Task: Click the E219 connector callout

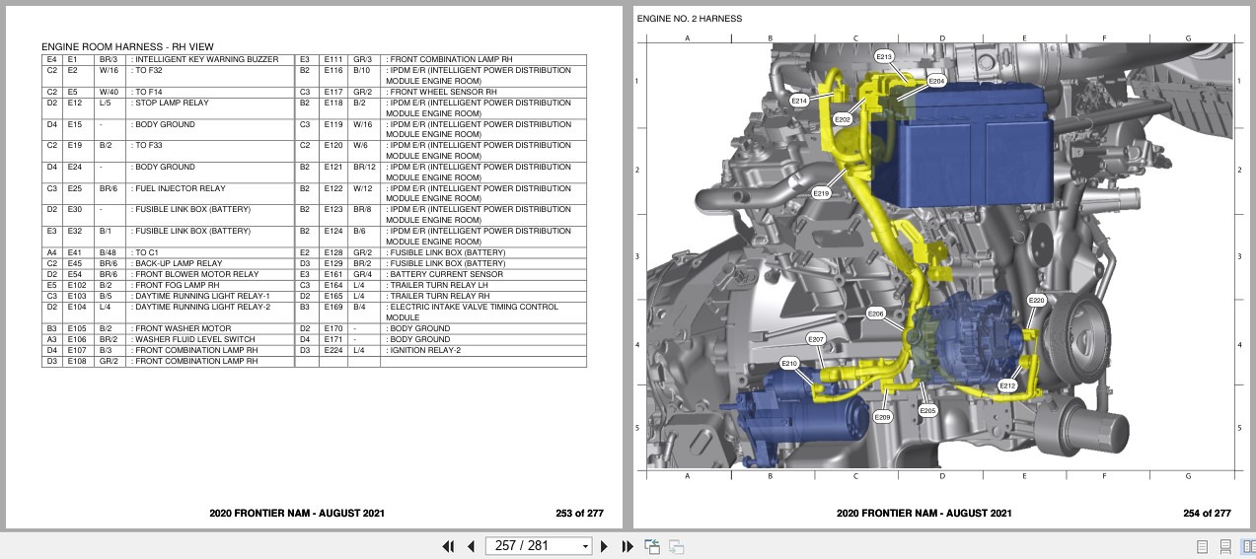Action: 821,193
